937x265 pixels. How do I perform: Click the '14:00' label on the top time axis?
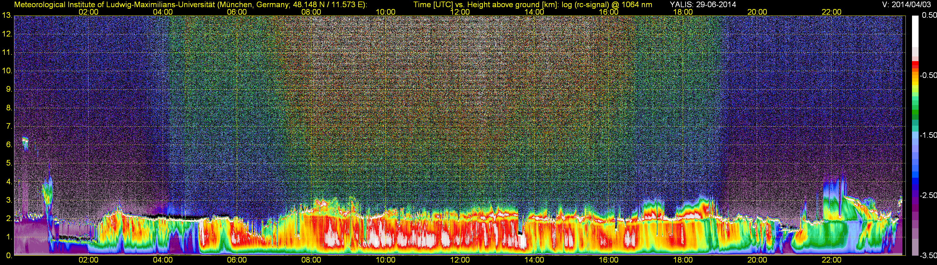click(x=534, y=12)
